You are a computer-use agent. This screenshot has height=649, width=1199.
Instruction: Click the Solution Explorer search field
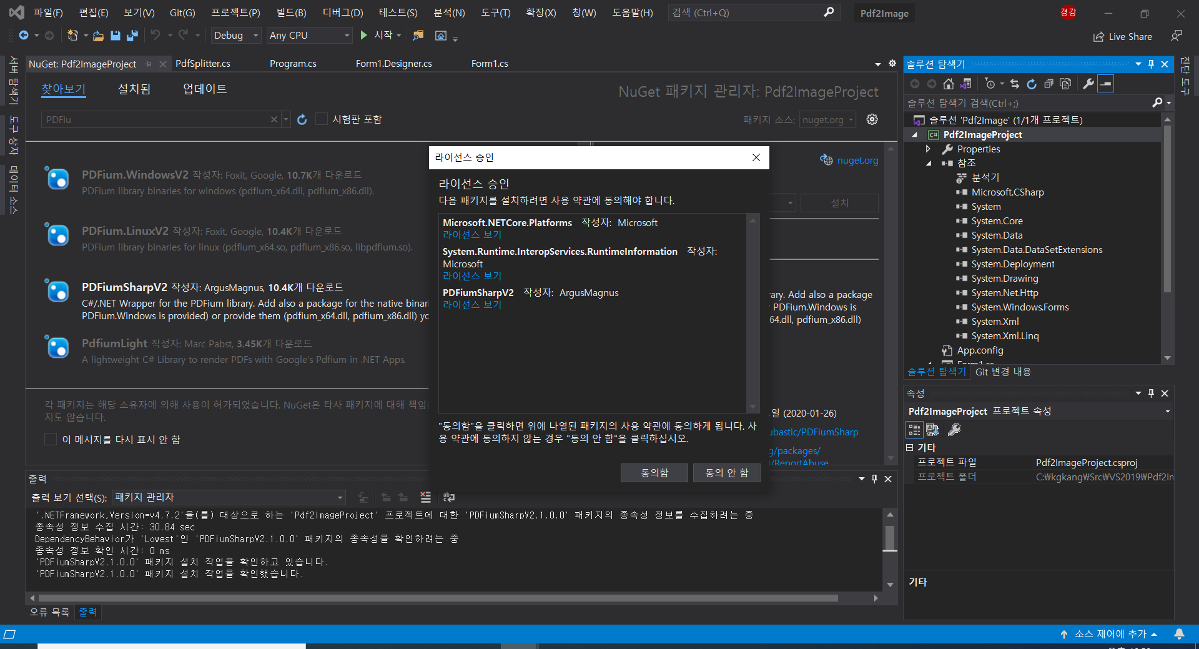pos(1027,103)
